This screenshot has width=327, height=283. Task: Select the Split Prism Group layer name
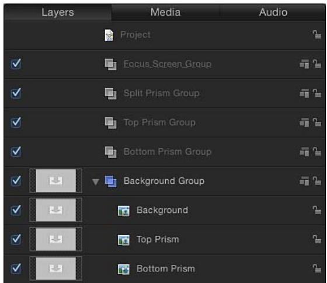click(161, 93)
